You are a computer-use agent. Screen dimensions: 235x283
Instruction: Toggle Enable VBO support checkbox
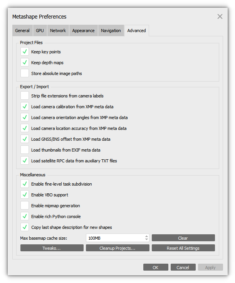click(25, 195)
